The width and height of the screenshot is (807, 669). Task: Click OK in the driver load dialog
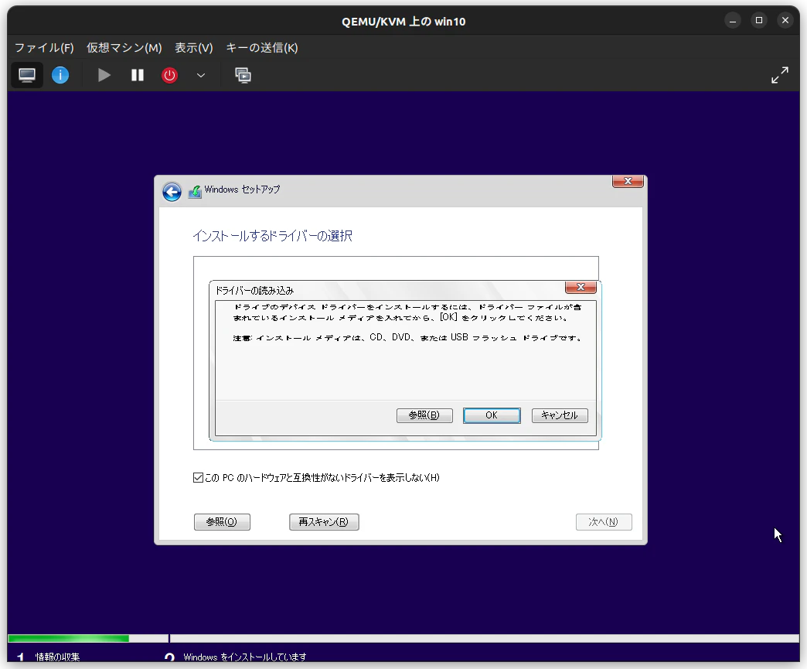tap(492, 415)
